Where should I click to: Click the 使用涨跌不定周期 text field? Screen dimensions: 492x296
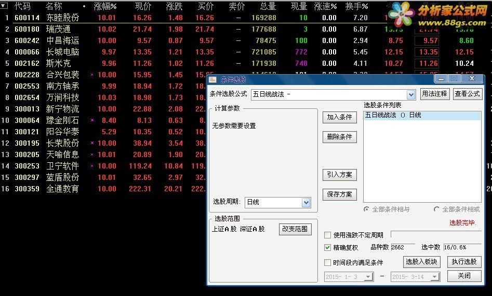[436, 235]
